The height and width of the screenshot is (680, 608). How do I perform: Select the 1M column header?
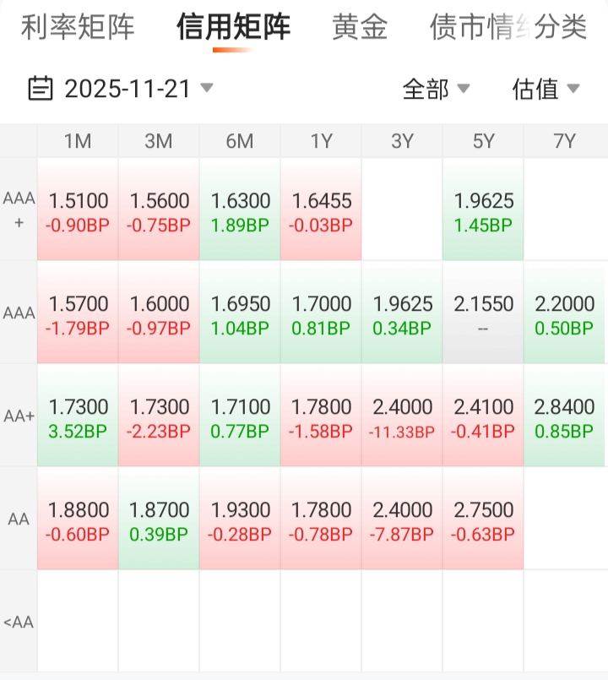coord(78,141)
